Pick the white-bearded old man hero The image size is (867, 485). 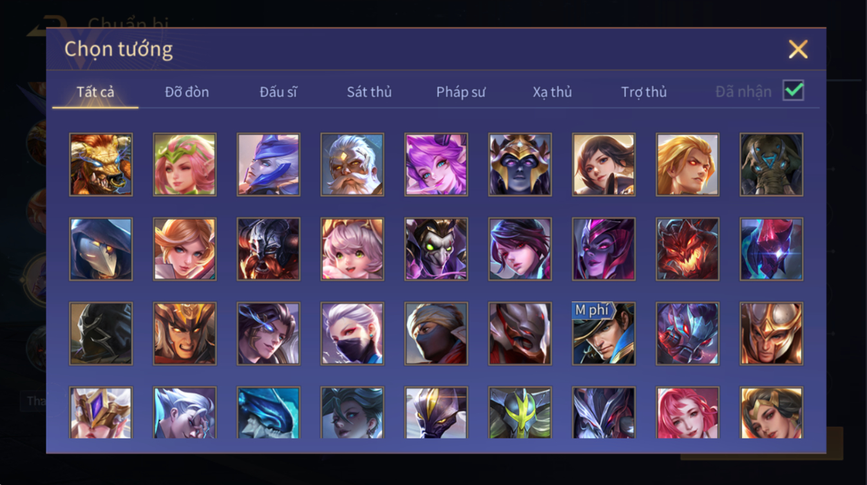pos(352,164)
